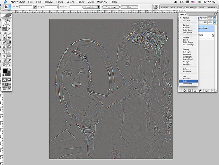
Task: Open the Opacity slider arrow
Action: tap(215, 18)
